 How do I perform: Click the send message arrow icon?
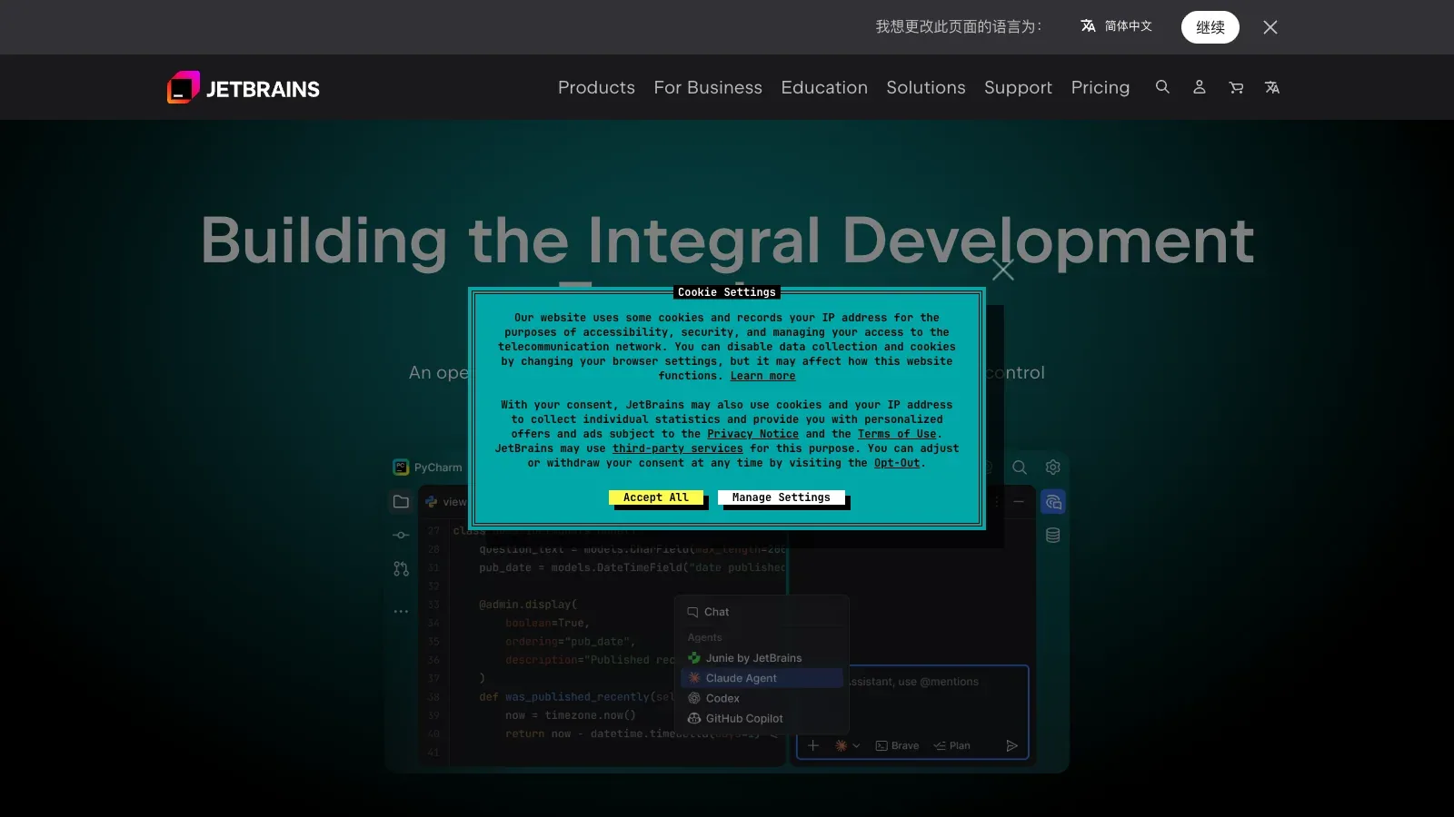coord(1011,745)
